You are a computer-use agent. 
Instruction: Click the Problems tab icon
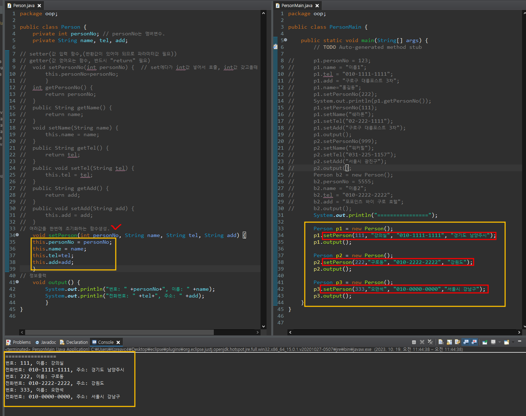point(8,342)
